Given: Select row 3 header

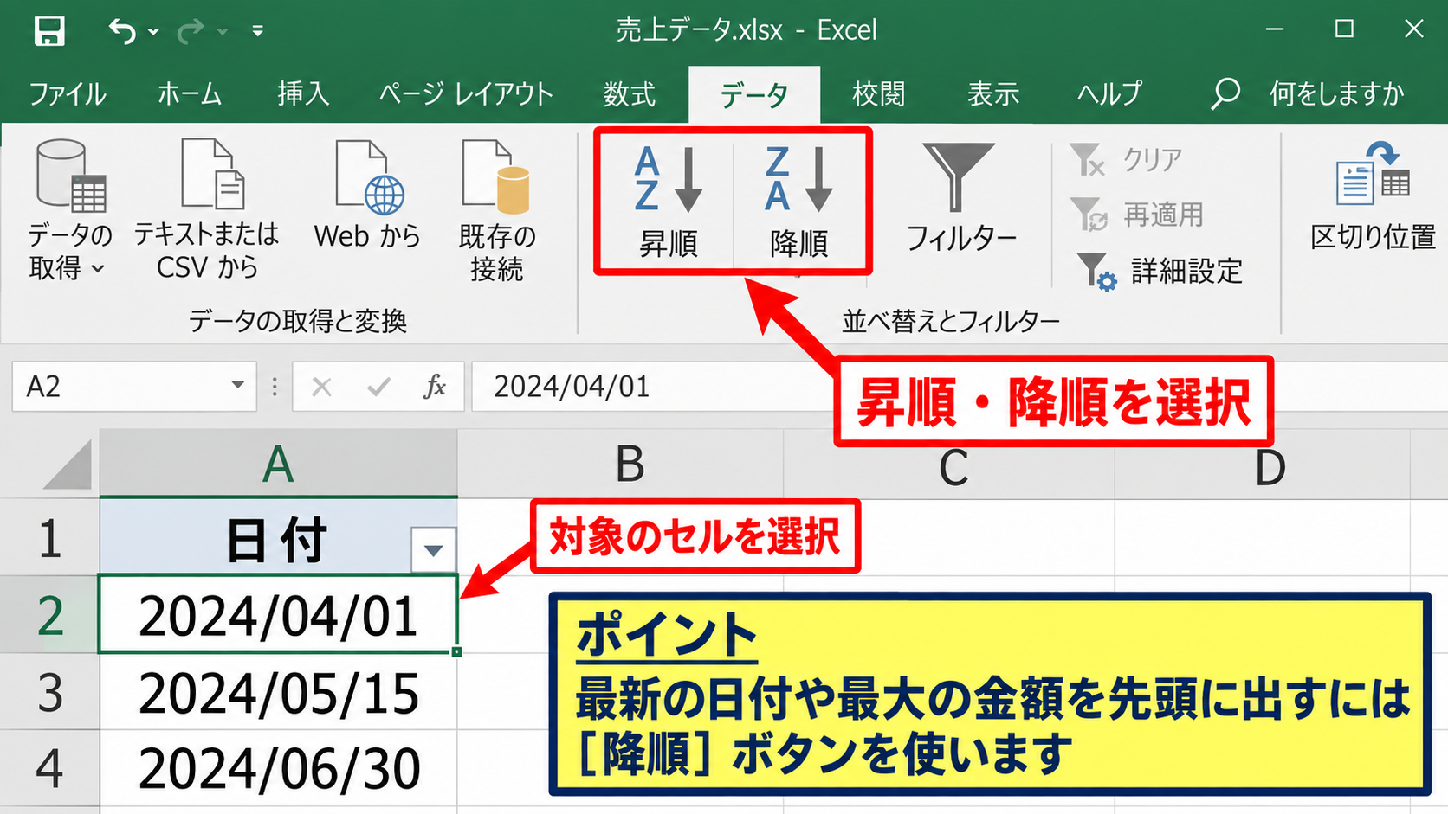Looking at the screenshot, I should click(49, 694).
